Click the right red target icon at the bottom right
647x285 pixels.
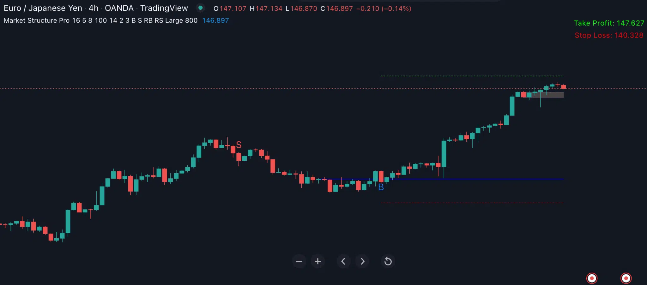(626, 278)
